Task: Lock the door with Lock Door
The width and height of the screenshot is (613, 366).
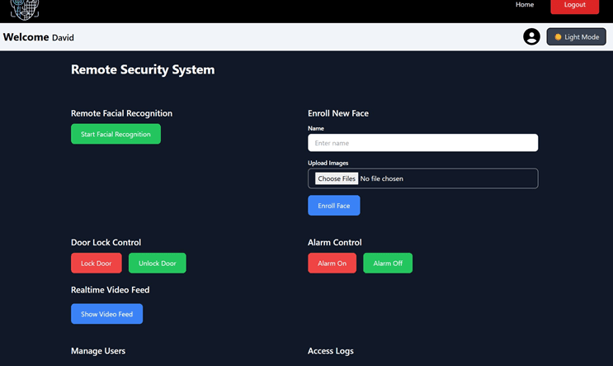Action: click(97, 263)
